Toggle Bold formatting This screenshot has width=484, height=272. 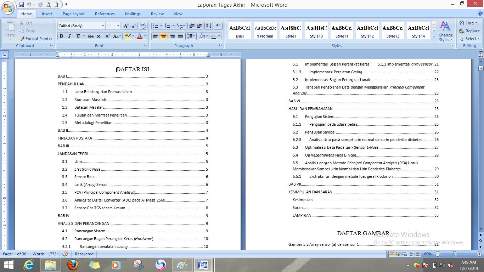61,36
